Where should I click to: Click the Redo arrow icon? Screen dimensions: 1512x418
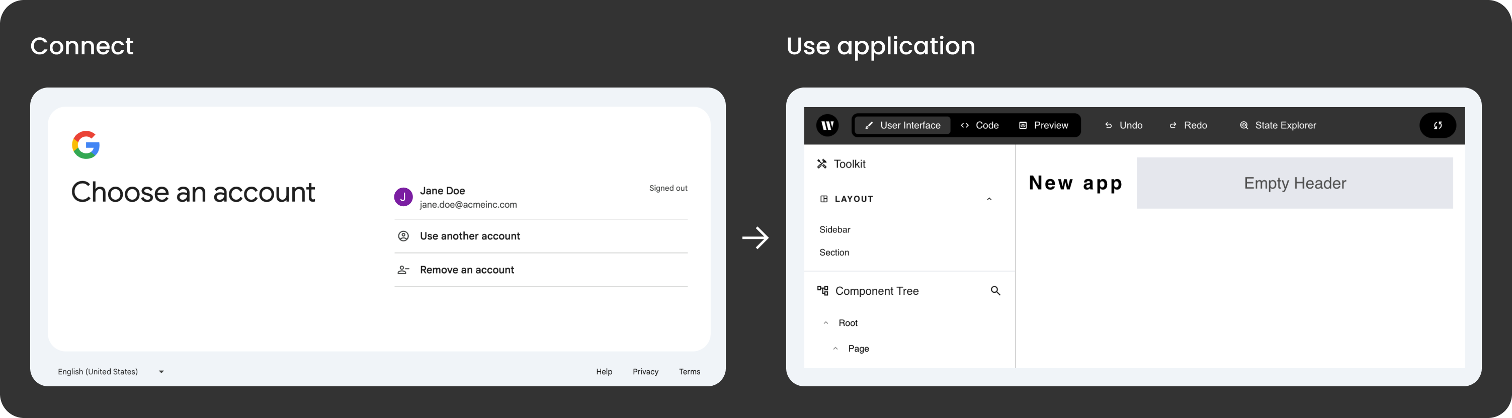(x=1173, y=126)
